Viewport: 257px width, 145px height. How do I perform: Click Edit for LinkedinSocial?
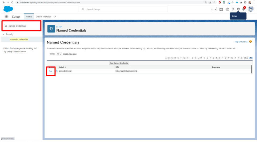point(51,71)
